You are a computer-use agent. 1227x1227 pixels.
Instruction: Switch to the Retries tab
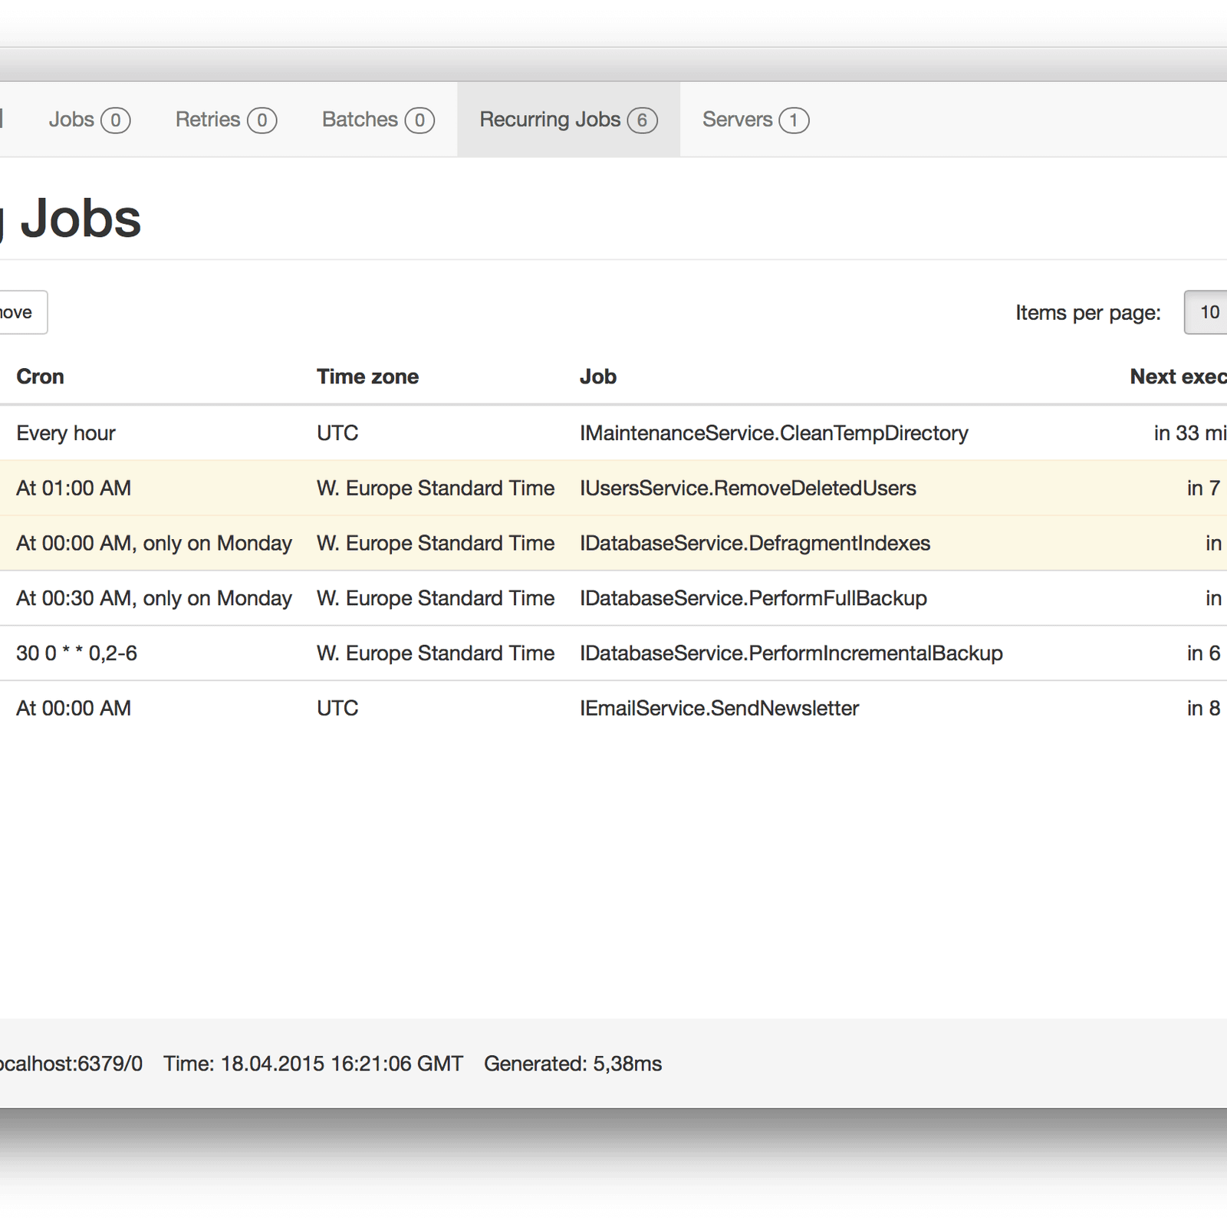225,120
